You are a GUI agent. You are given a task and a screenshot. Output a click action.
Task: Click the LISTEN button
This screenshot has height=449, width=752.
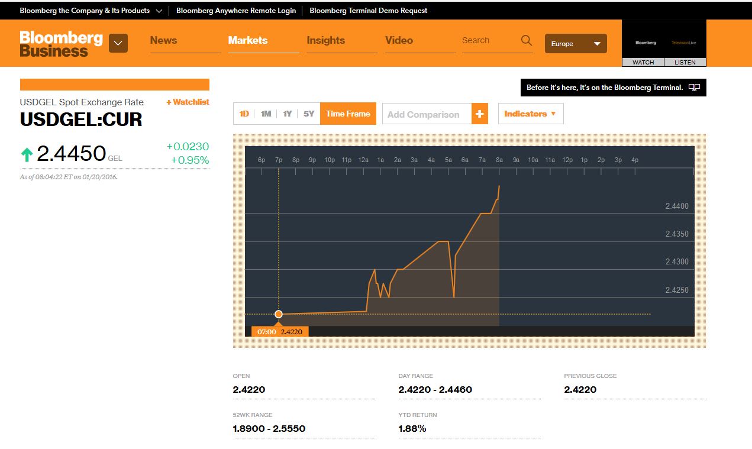pyautogui.click(x=685, y=62)
